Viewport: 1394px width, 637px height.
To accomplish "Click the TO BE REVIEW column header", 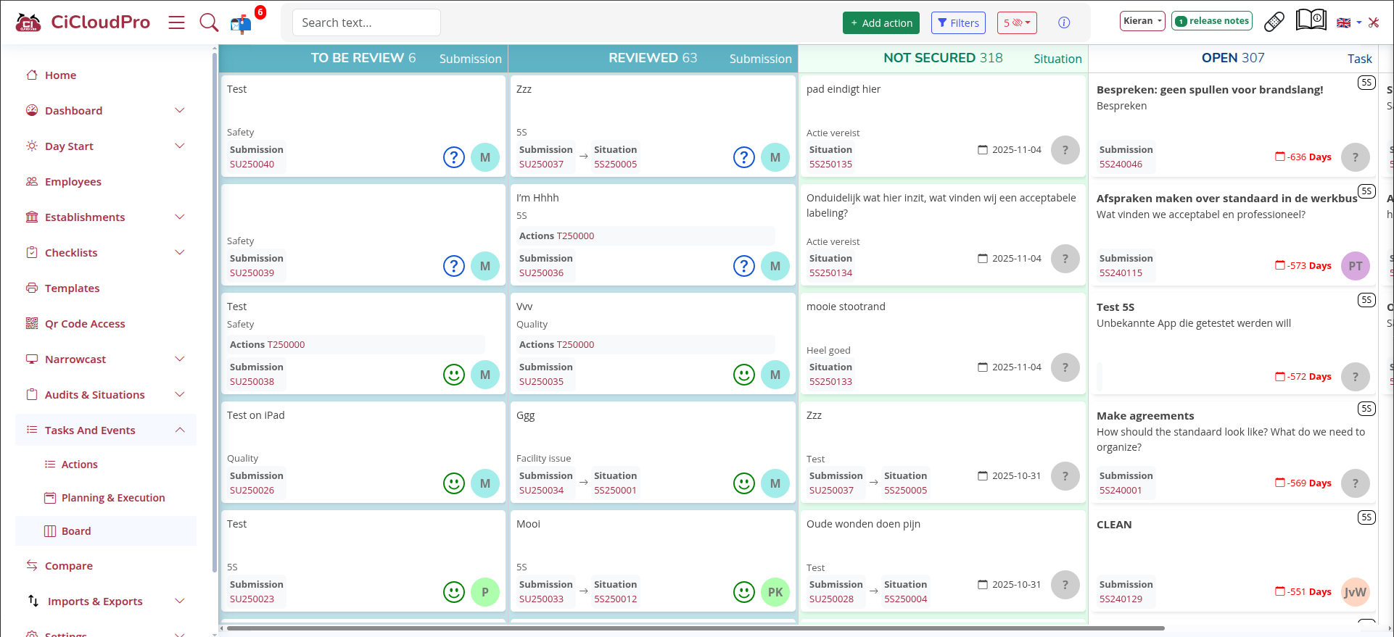I will (363, 58).
